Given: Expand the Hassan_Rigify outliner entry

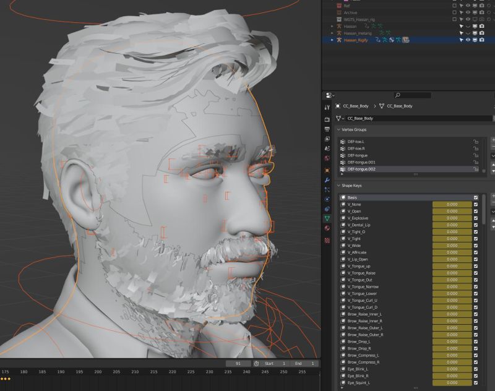Looking at the screenshot, I should click(332, 40).
